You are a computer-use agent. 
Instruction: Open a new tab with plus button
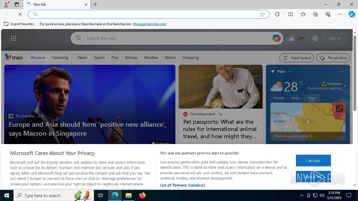[95, 4]
